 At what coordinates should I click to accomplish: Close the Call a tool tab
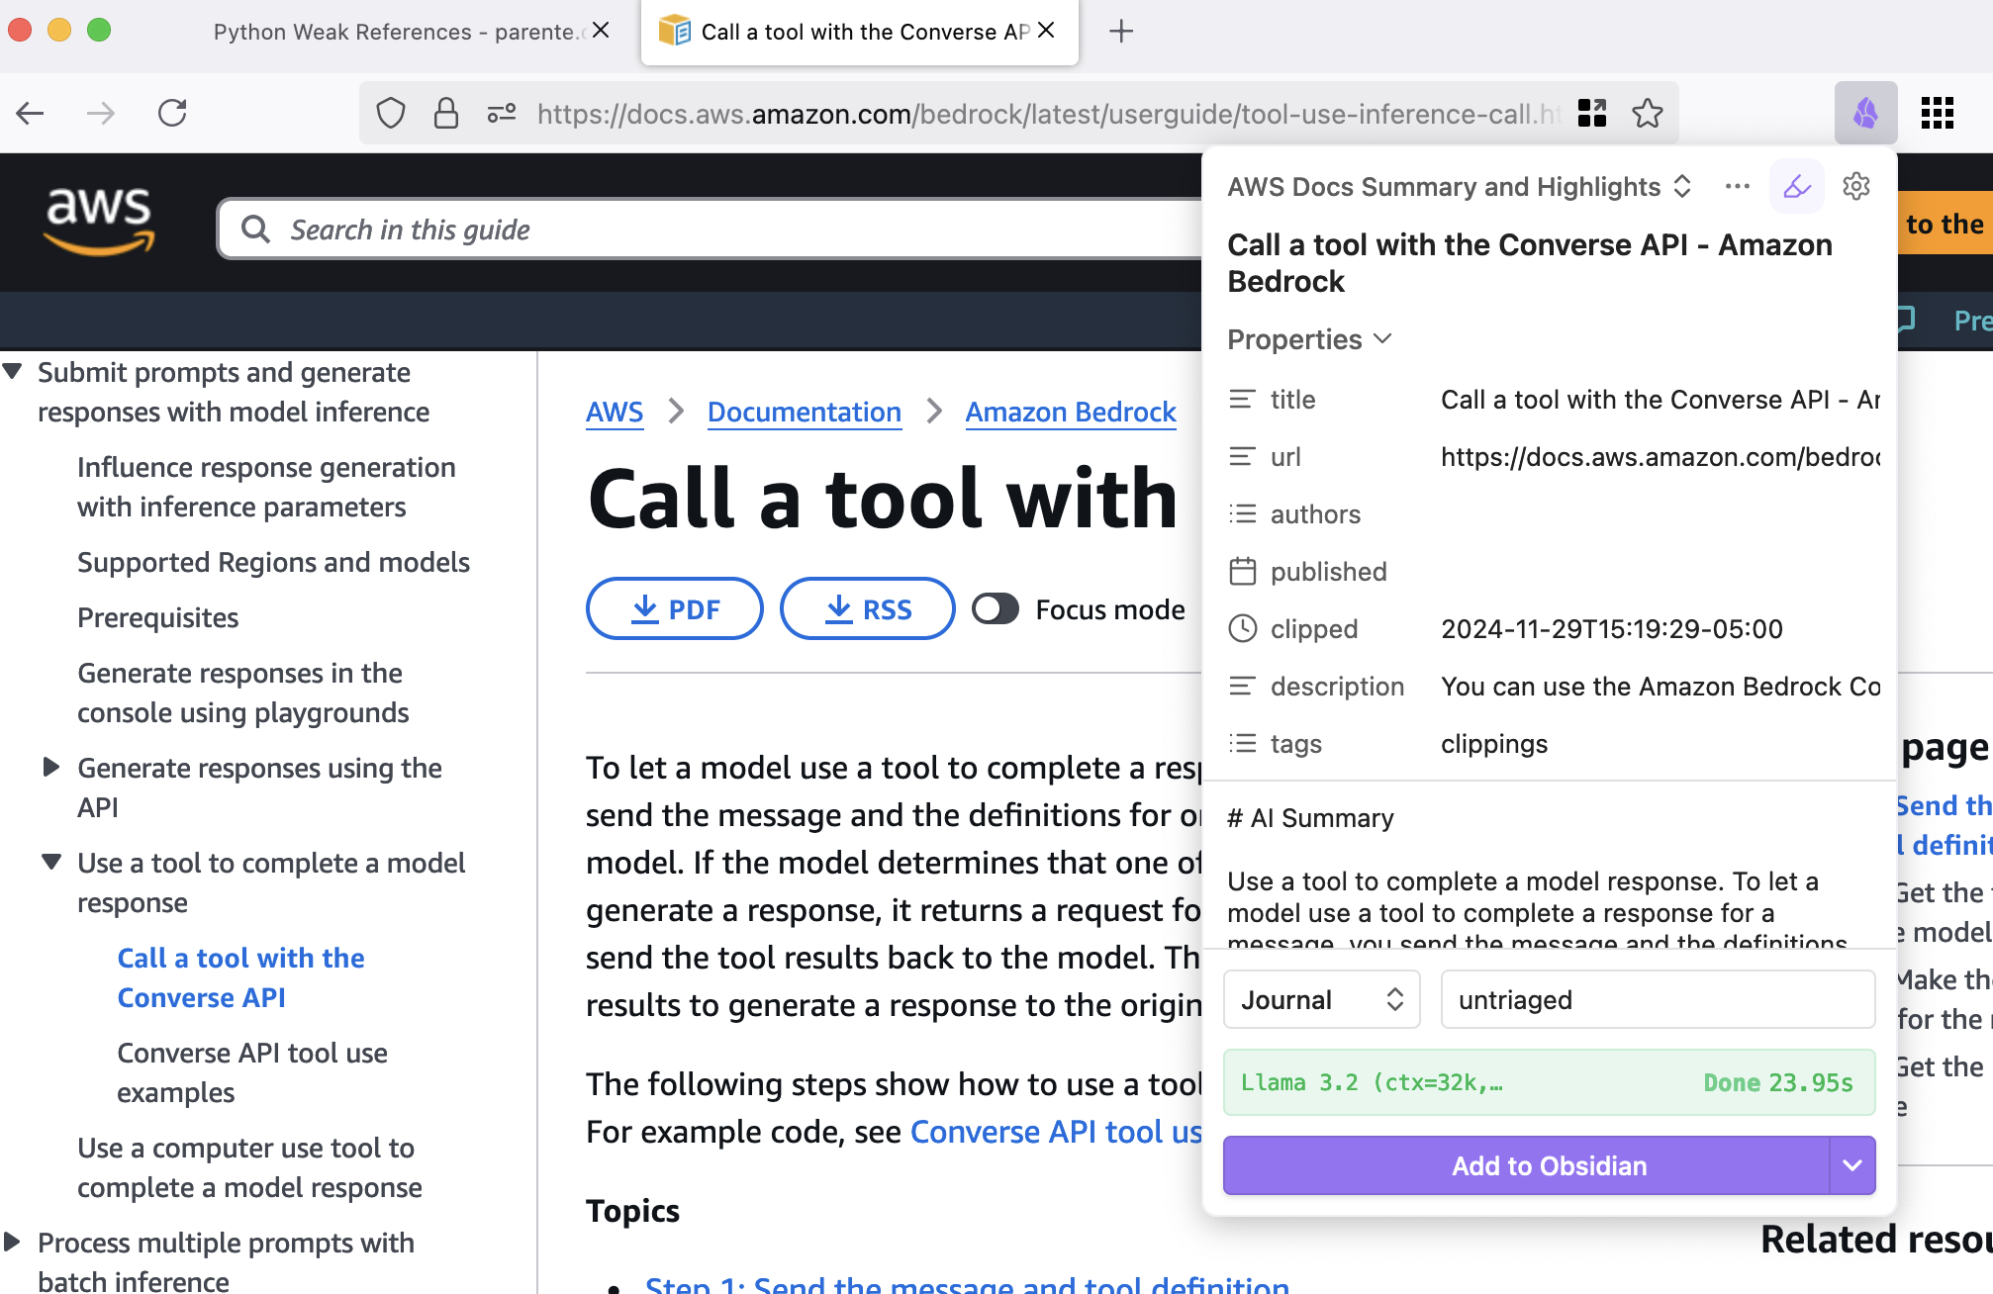pyautogui.click(x=1046, y=31)
